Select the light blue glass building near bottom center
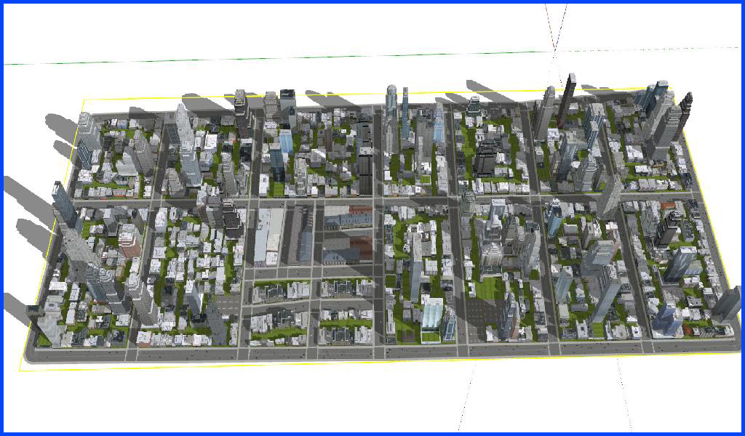 [431, 319]
